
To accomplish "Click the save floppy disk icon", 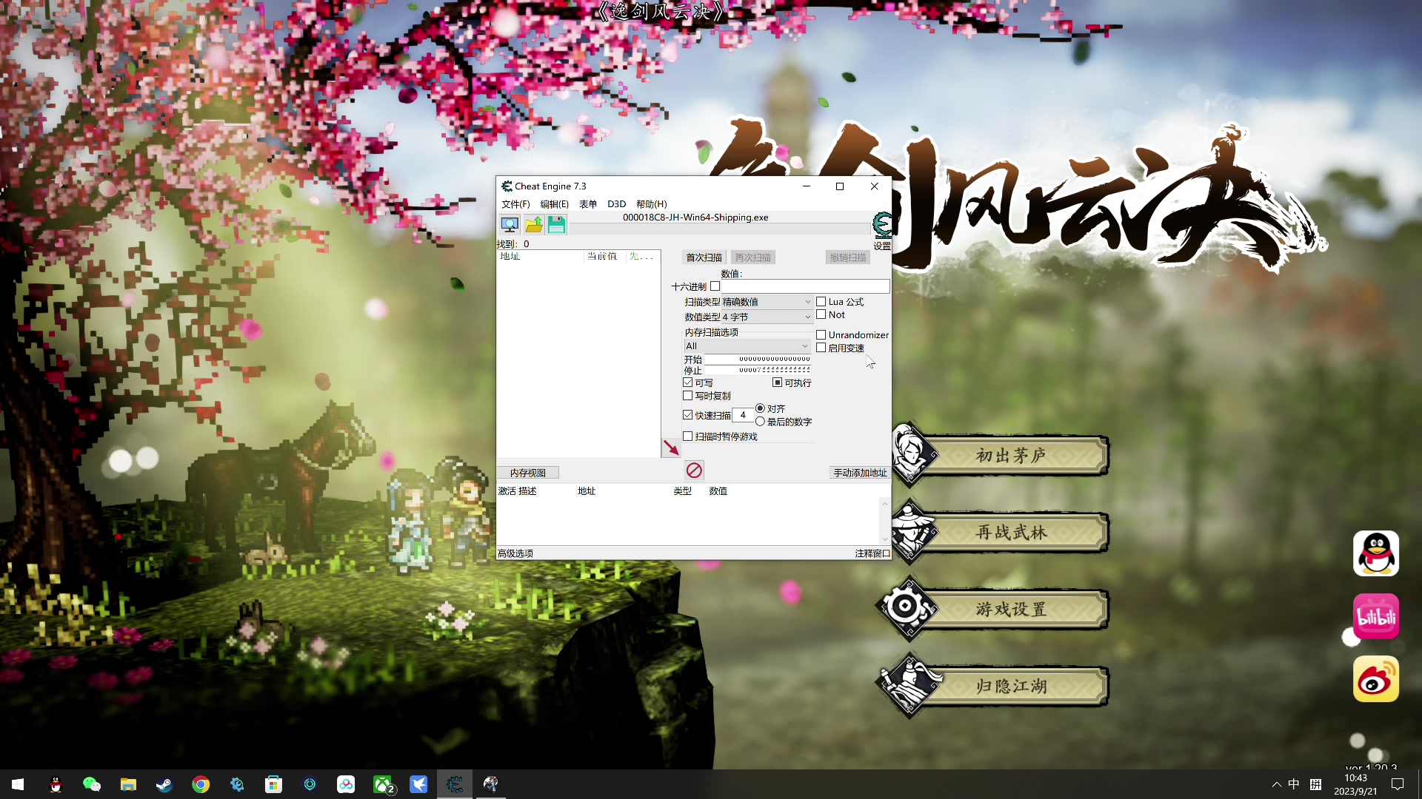I will 556,224.
